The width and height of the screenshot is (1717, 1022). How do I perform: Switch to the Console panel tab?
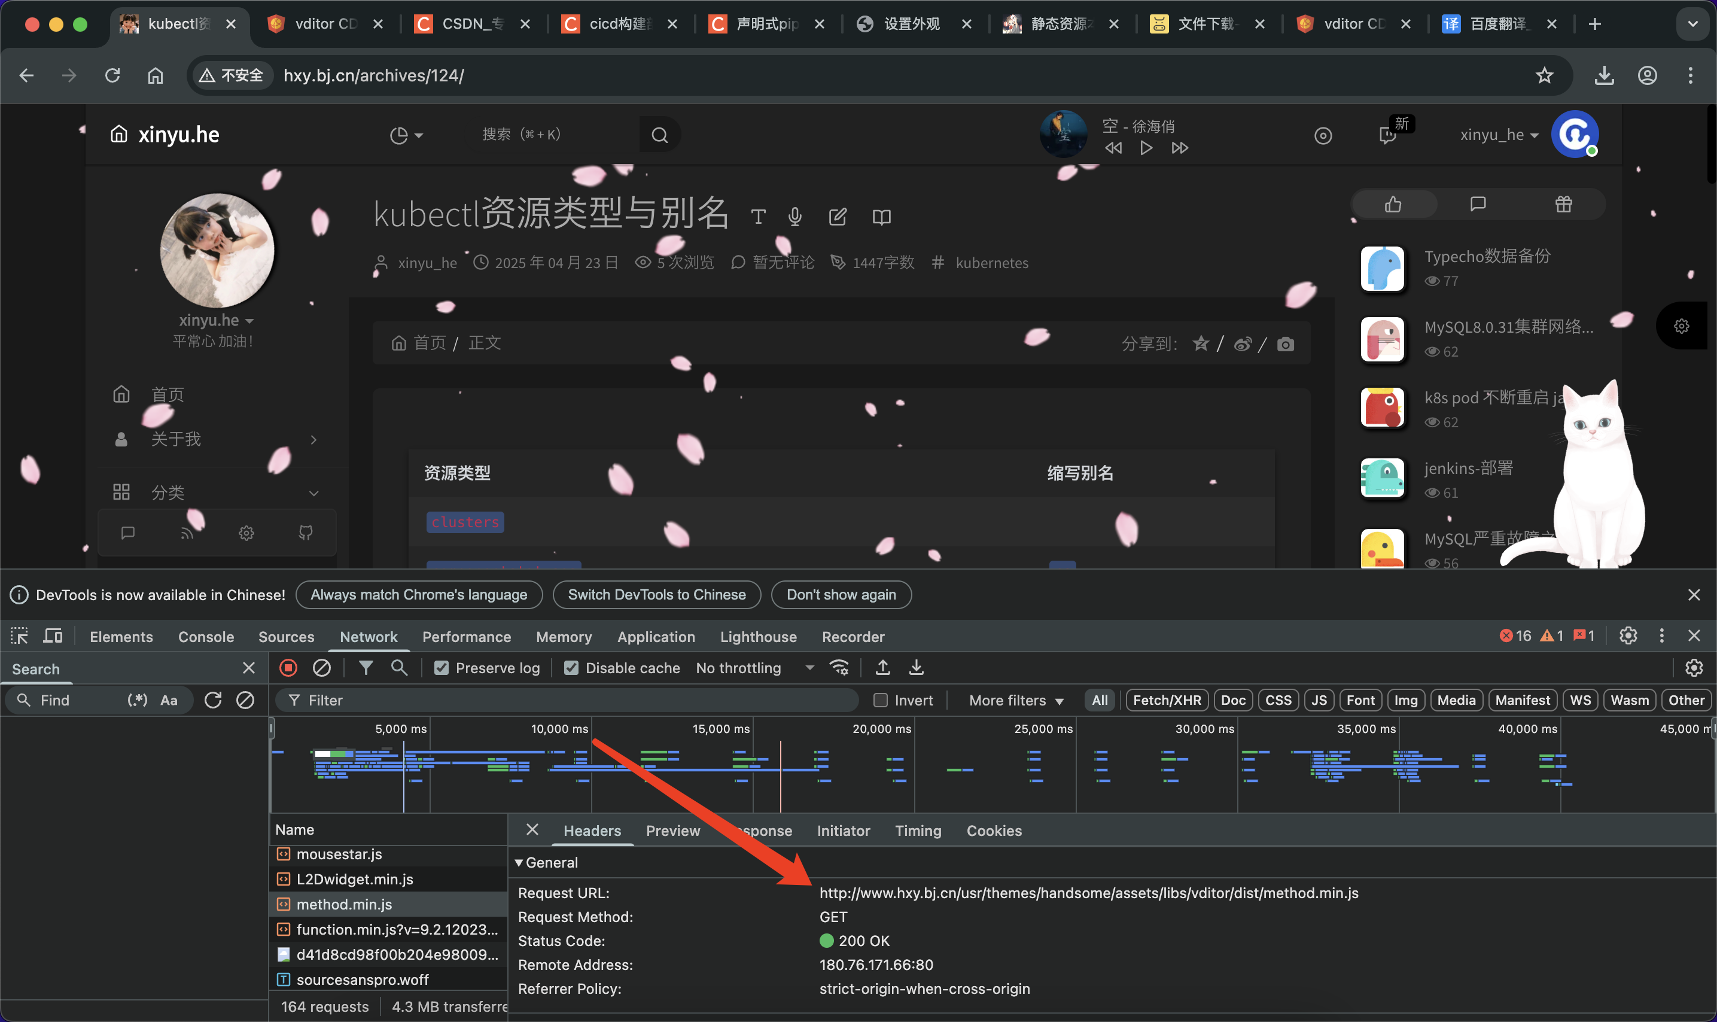pos(206,636)
